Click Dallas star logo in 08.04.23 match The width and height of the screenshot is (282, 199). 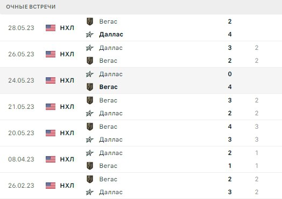[90, 153]
